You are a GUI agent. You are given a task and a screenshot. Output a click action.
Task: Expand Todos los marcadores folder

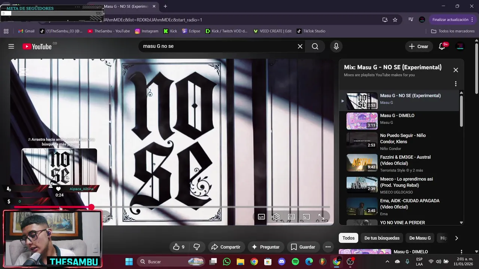(453, 31)
